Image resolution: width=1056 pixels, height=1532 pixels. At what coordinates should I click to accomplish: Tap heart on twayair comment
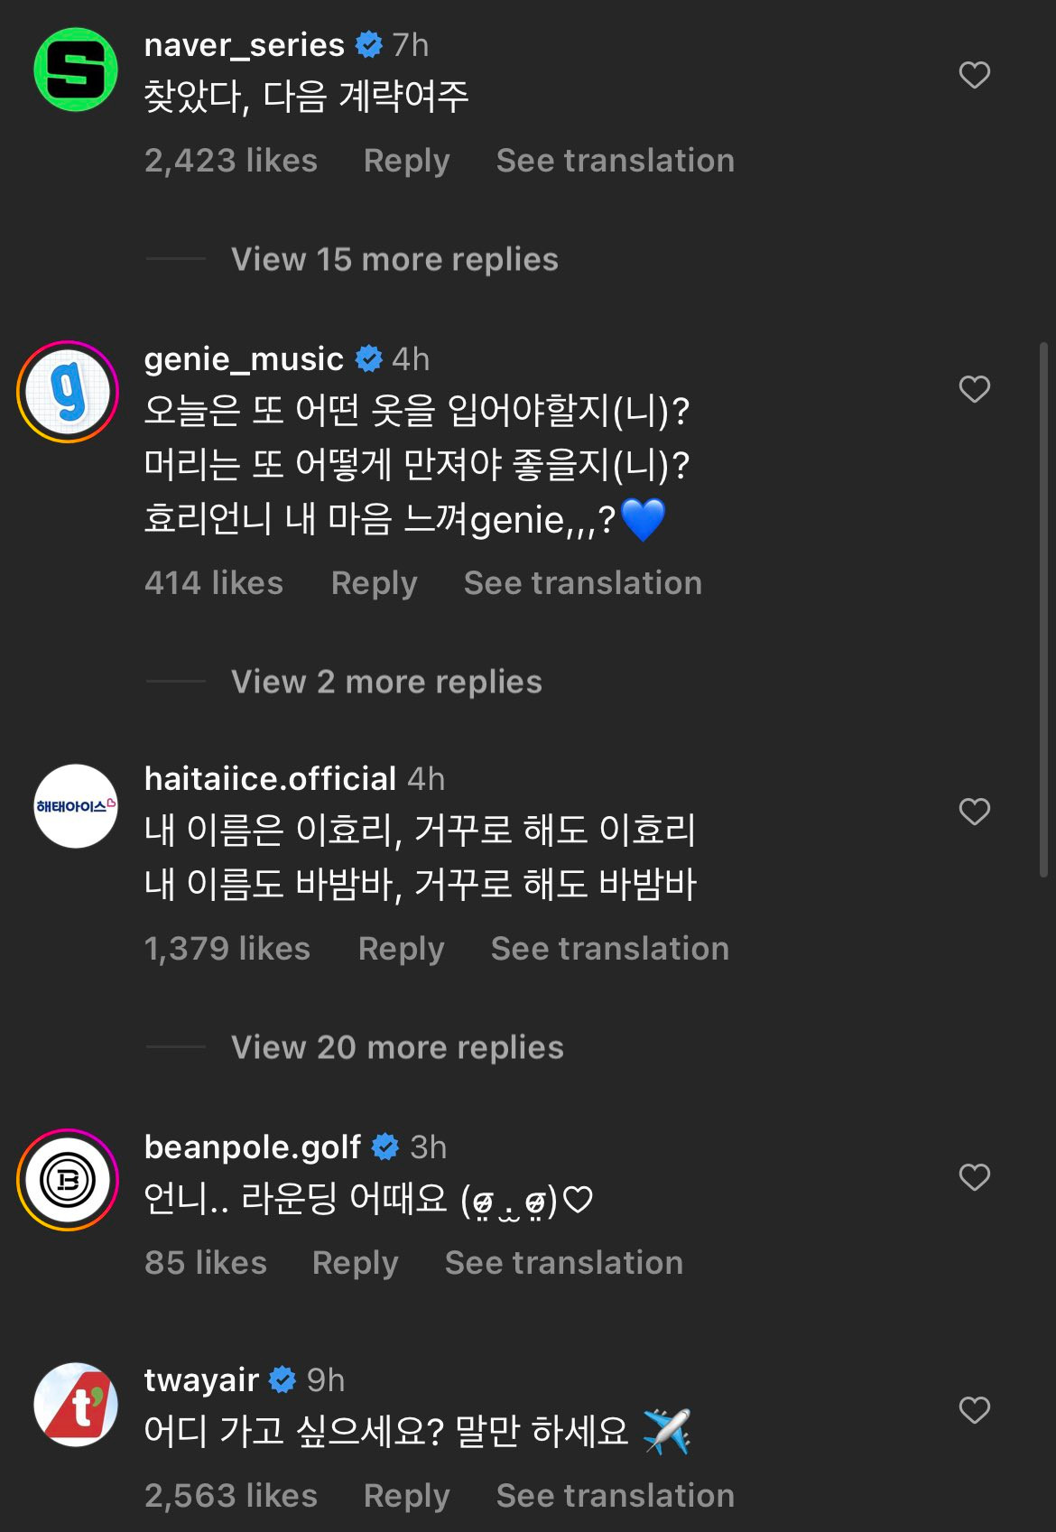pyautogui.click(x=974, y=1410)
